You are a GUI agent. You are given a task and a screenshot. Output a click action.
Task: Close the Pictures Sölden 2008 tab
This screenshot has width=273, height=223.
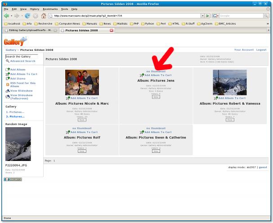tap(112, 30)
